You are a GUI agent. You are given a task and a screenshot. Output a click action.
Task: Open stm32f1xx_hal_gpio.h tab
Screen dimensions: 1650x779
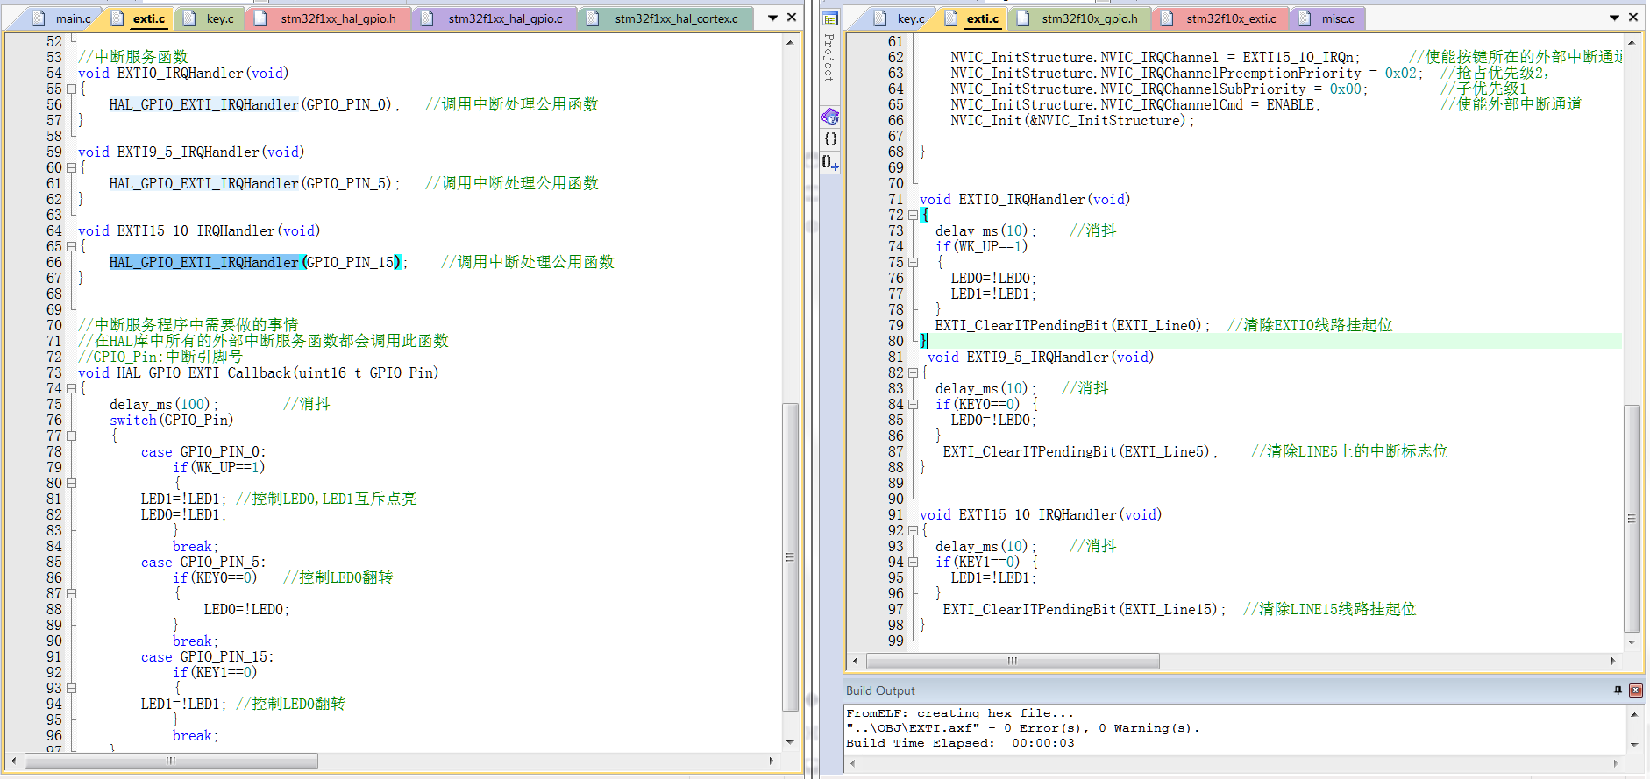coord(328,18)
